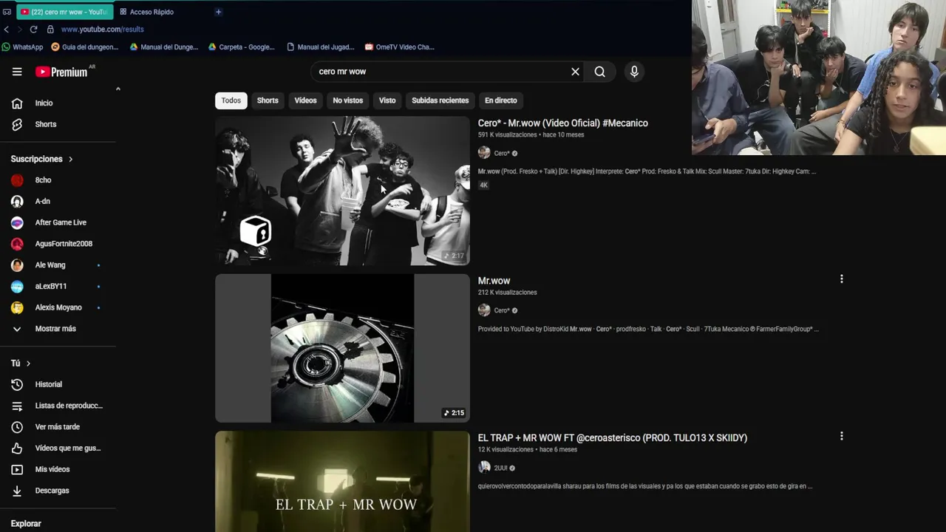This screenshot has height=532, width=946.
Task: Select the Visto filter chip
Action: pyautogui.click(x=387, y=100)
